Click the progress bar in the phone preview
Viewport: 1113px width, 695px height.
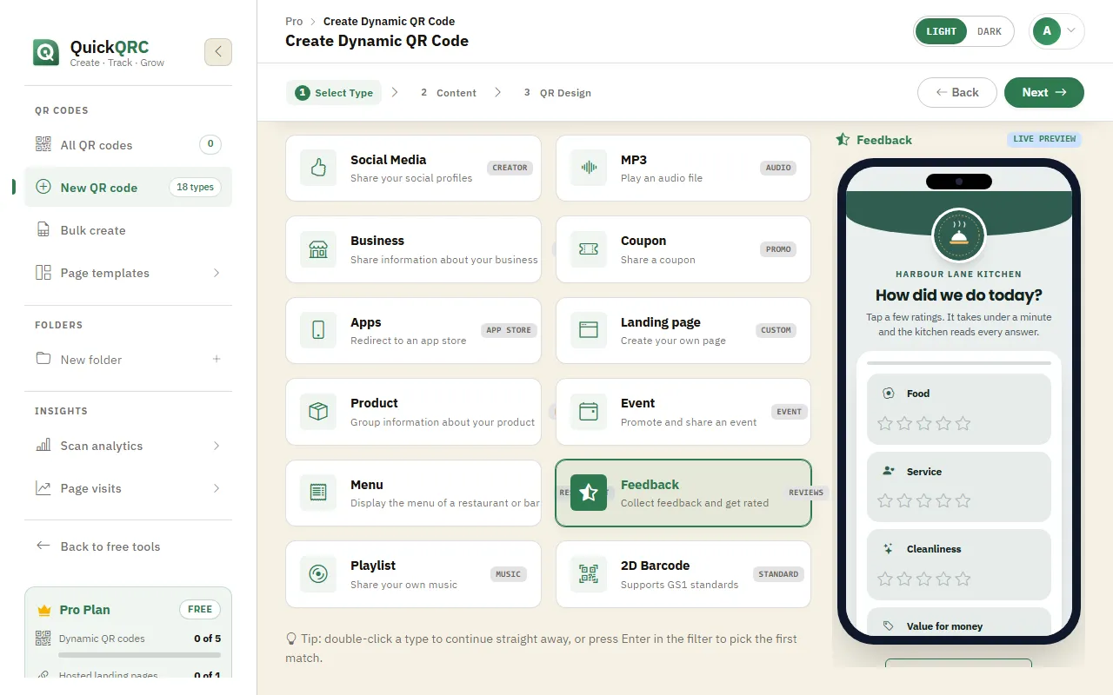[x=959, y=362]
